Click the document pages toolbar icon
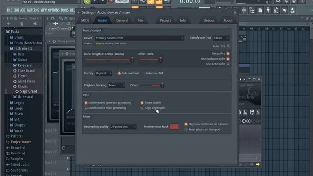313x176 pixels. click(260, 10)
